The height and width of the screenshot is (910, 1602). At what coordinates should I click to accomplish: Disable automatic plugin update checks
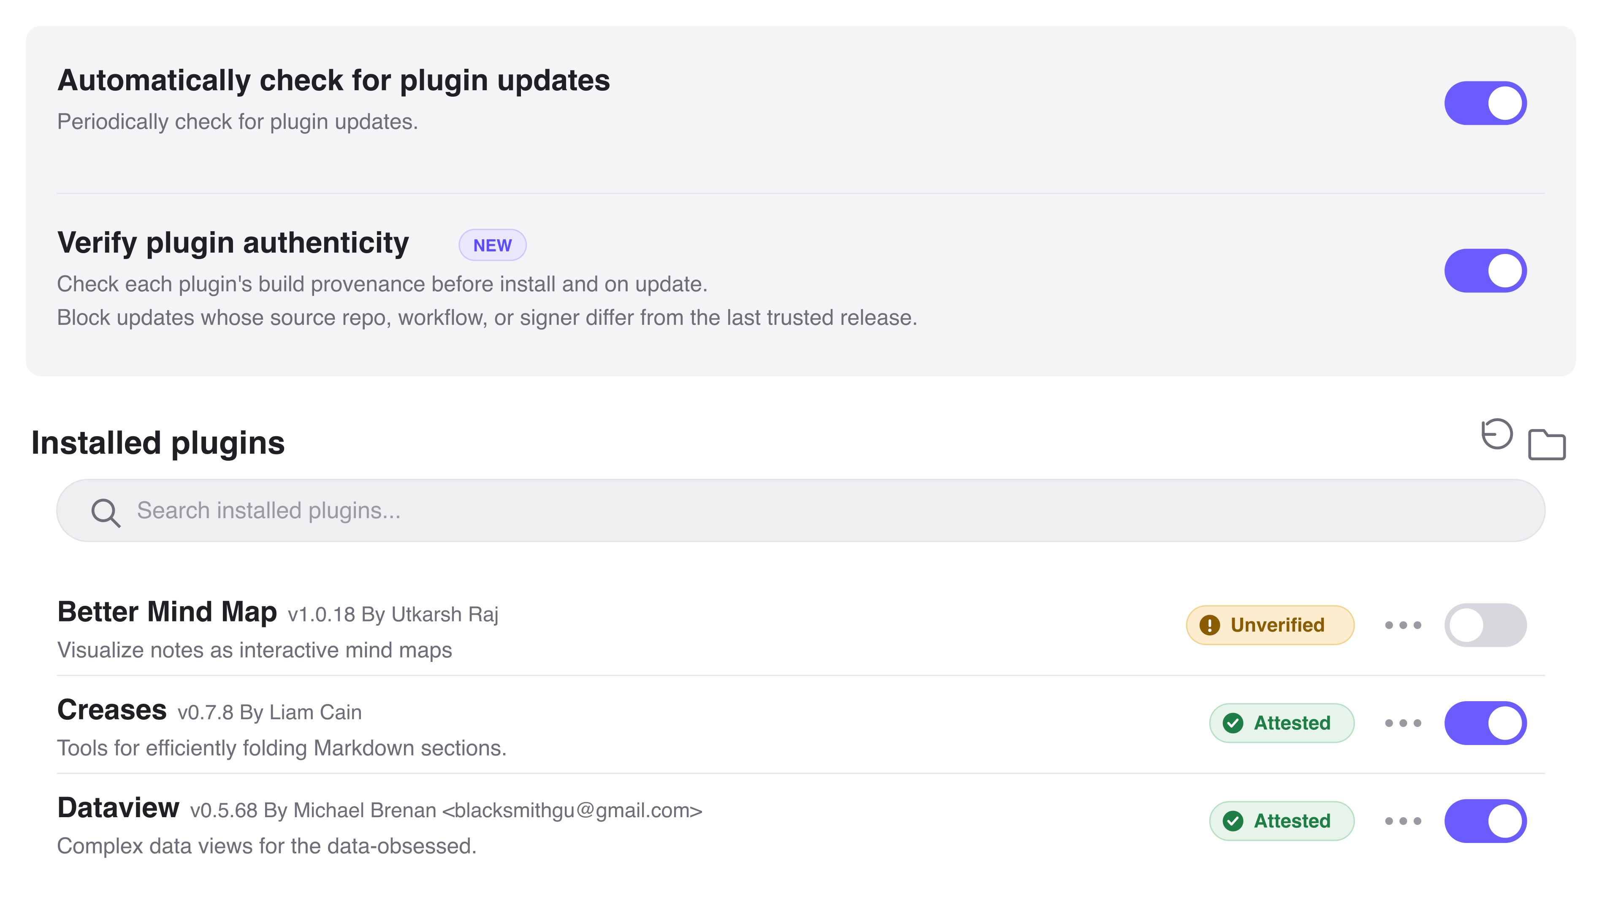(1485, 103)
